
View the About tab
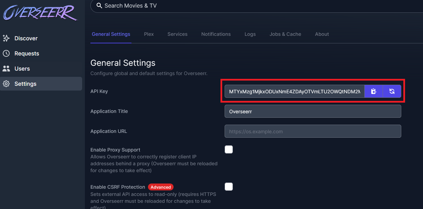[x=322, y=34]
